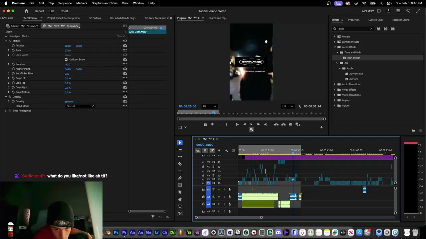Open playback resolution 1/4 dropdown
Image resolution: width=426 pixels, height=239 pixels.
pos(287,106)
